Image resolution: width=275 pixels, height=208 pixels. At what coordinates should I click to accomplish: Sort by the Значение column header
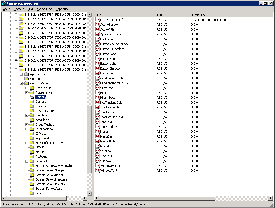(x=231, y=15)
